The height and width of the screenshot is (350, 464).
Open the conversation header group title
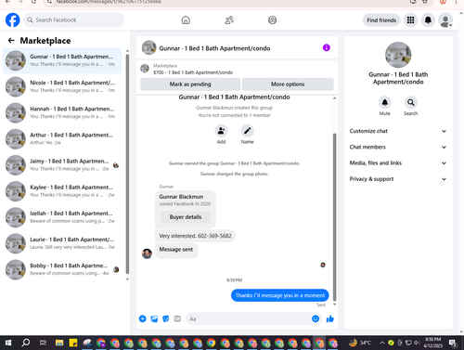point(214,48)
